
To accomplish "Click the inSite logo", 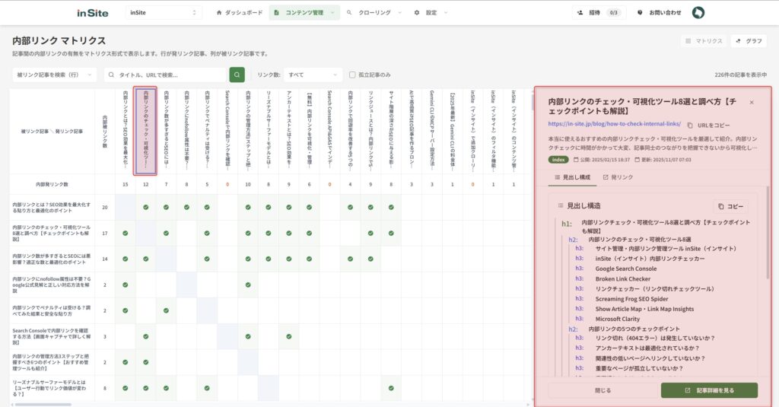I will [x=92, y=13].
